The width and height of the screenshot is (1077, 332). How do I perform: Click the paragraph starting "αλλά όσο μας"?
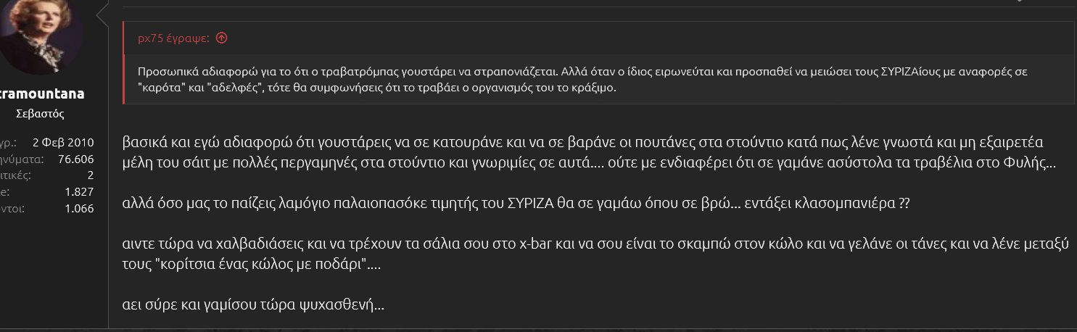(x=508, y=203)
